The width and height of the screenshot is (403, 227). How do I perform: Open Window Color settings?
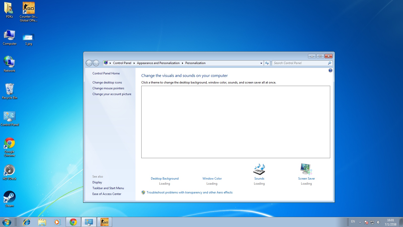click(212, 179)
